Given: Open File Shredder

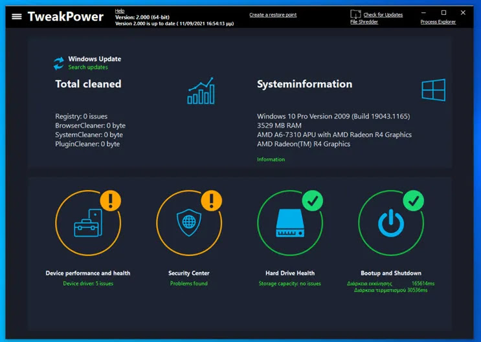Looking at the screenshot, I should point(364,22).
